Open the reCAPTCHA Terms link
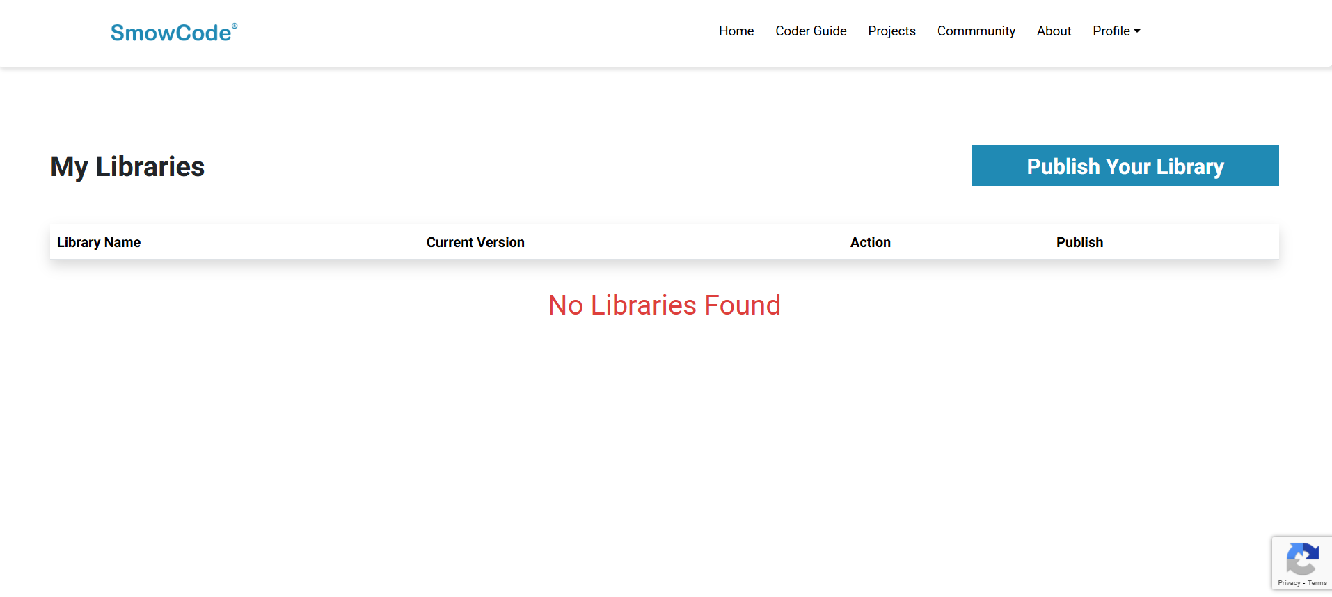The height and width of the screenshot is (597, 1332). [x=1317, y=583]
